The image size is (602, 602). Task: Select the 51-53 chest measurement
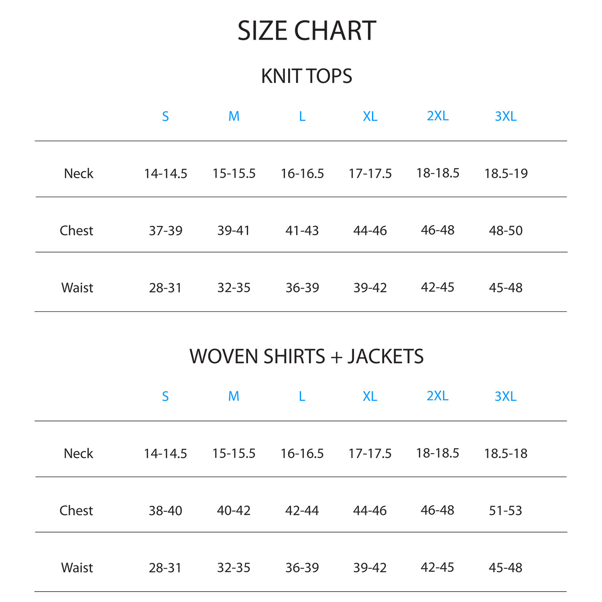pyautogui.click(x=506, y=510)
